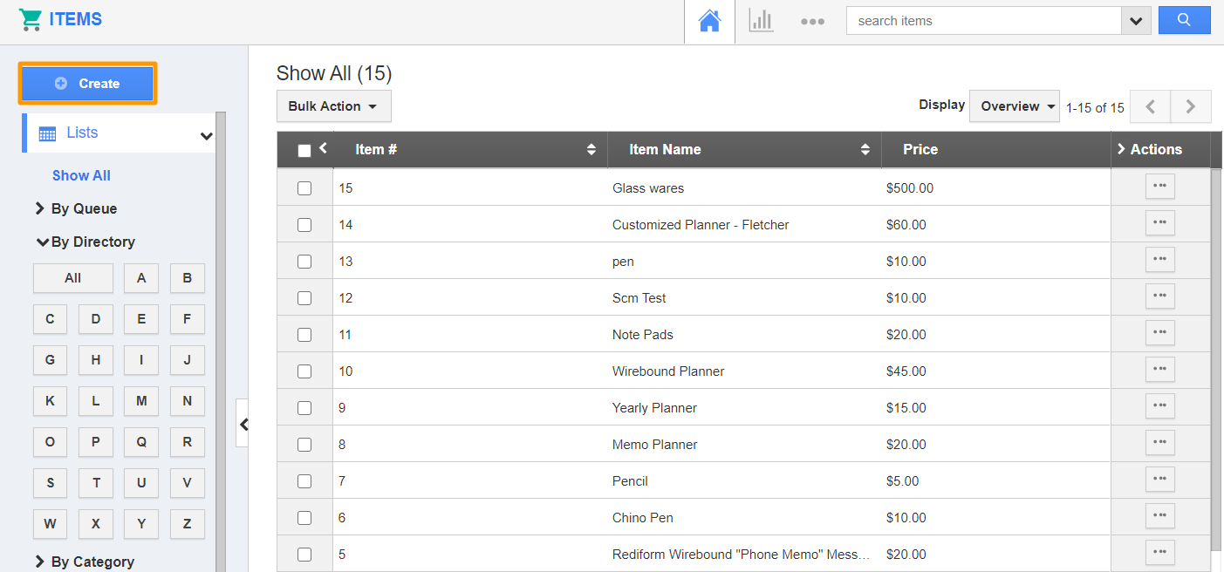Collapse the left sidebar panel arrow
Viewport: 1224px width, 572px height.
coord(243,424)
